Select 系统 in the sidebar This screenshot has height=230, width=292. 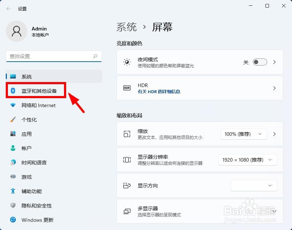click(54, 76)
